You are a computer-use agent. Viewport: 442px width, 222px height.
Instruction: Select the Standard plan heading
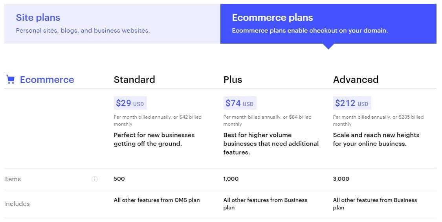point(134,79)
